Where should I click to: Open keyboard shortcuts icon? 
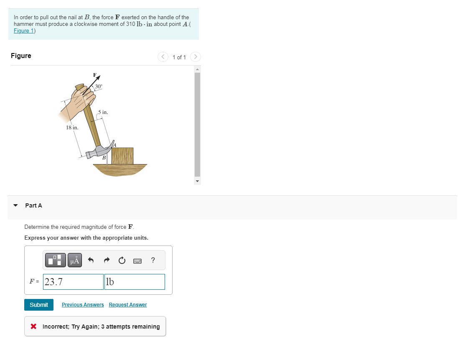coord(137,261)
